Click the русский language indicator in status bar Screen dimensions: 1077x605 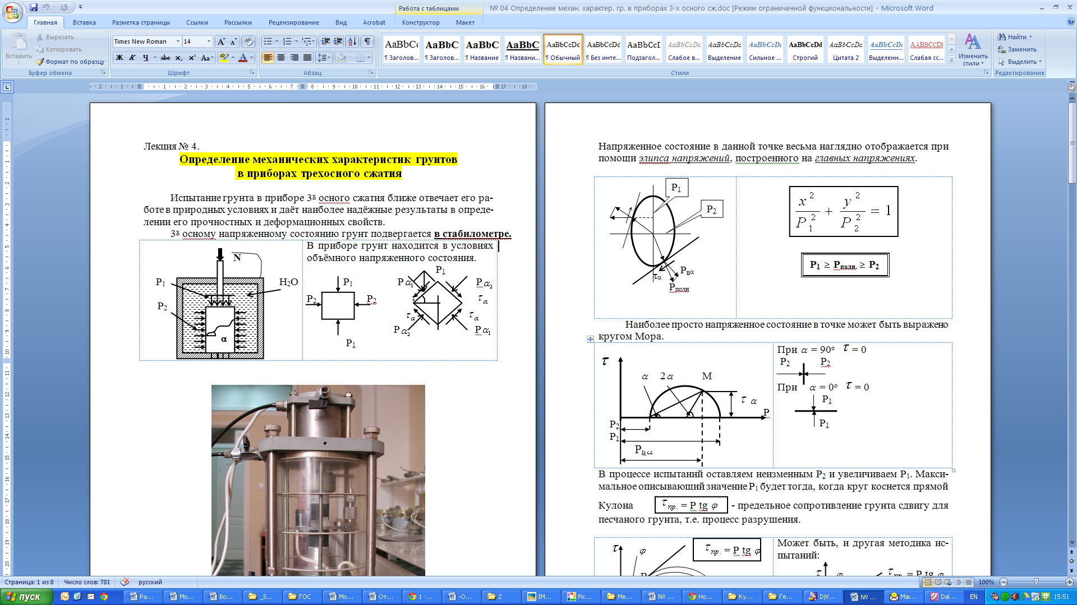150,582
